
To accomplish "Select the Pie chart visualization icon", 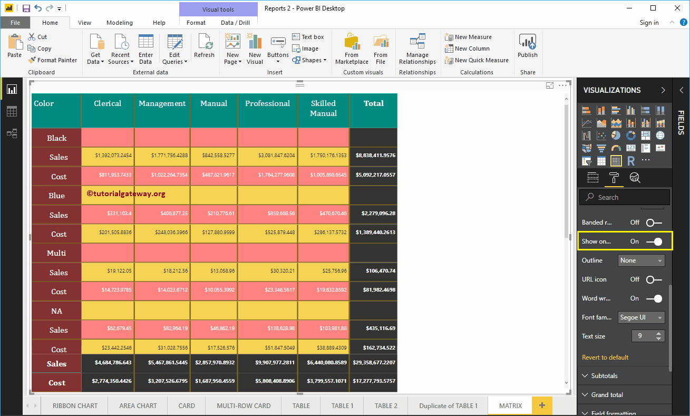I will (x=616, y=136).
